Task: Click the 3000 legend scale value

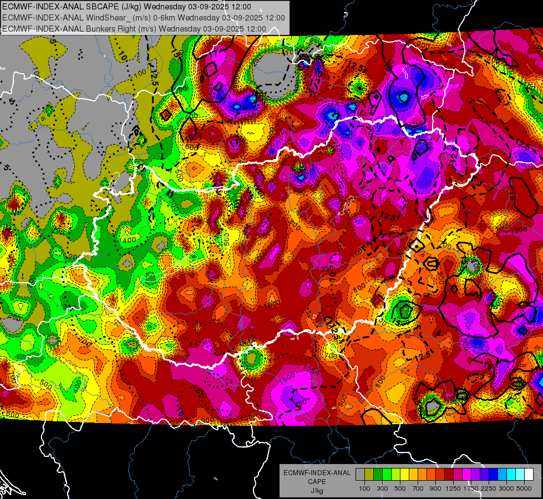Action: point(506,488)
